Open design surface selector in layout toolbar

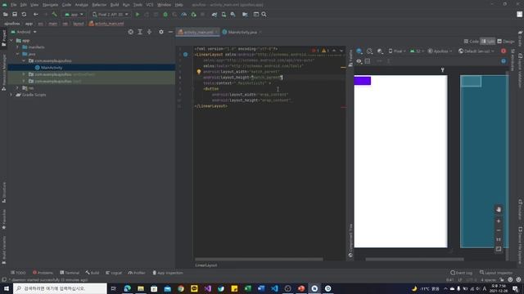click(x=359, y=51)
